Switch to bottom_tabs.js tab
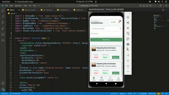This screenshot has width=169, height=95. click(x=29, y=10)
